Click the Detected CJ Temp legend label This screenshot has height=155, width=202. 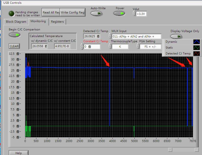(x=178, y=54)
